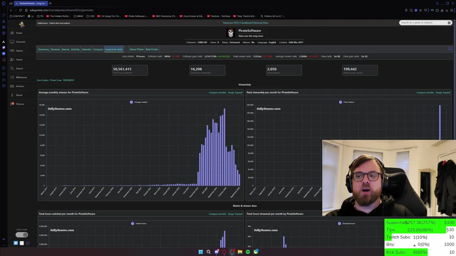The width and height of the screenshot is (456, 256).
Task: Switch to the Streams tab
Action: [x=55, y=49]
